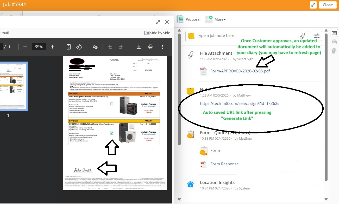Image resolution: width=339 pixels, height=204 pixels.
Task: Open PDF viewer more actions menu
Action: coord(162,47)
